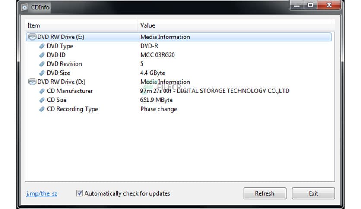Viewport: 361px width, 209px height.
Task: Select the CD Manufacturer row label
Action: (70, 91)
